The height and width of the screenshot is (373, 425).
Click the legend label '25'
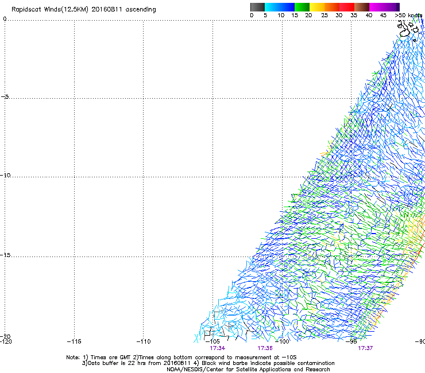coord(324,15)
